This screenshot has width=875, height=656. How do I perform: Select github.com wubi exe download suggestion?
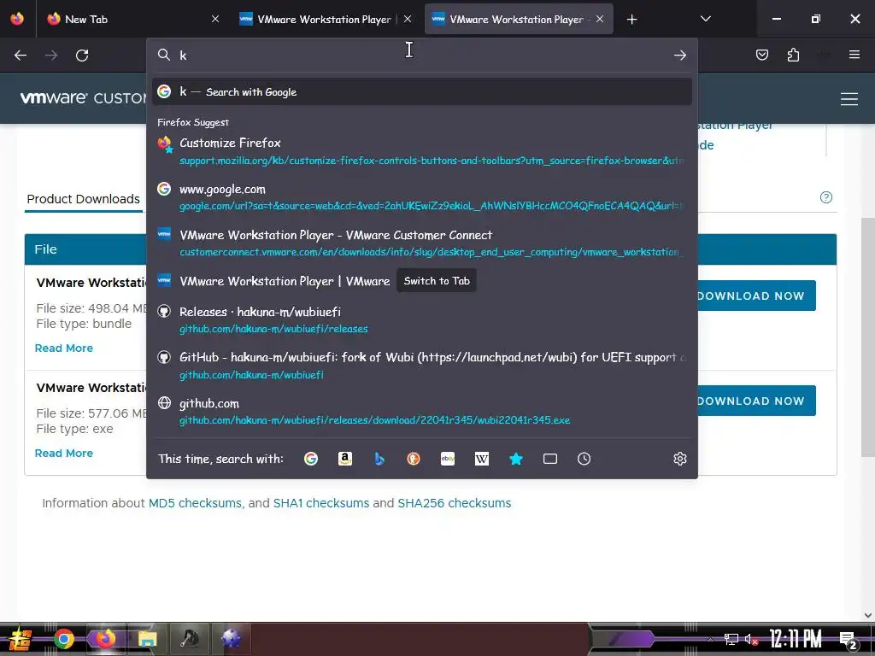tap(422, 411)
